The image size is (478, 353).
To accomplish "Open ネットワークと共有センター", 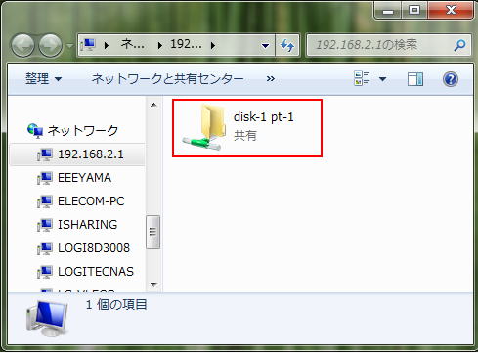I will point(167,78).
